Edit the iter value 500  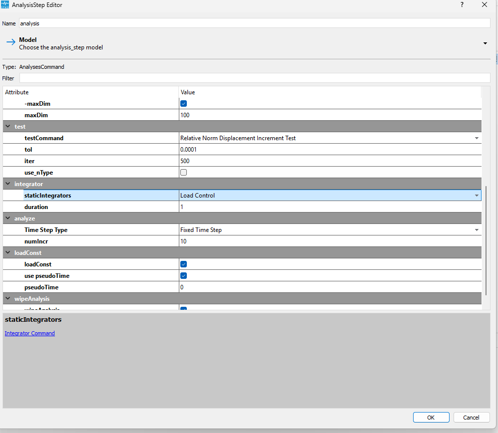click(330, 161)
